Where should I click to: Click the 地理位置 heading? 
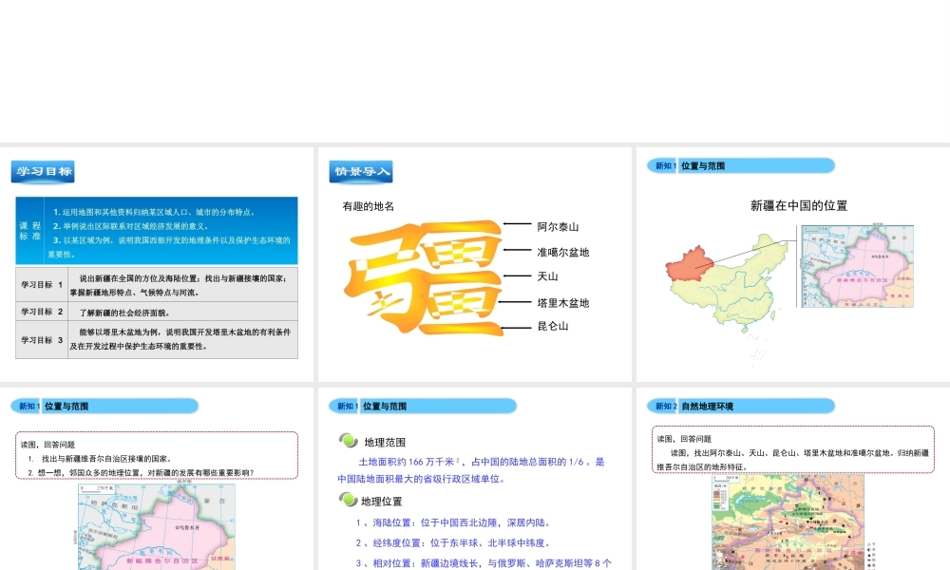(x=382, y=501)
